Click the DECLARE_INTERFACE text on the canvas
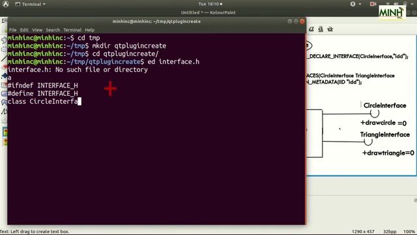 [x=358, y=56]
